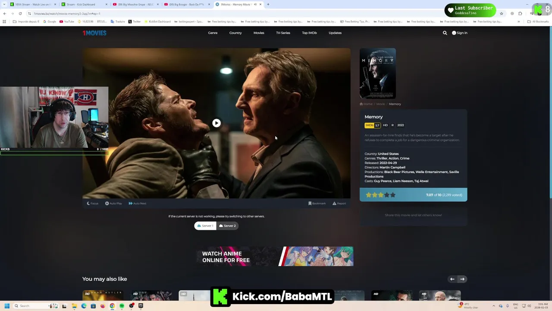
Task: Open the Movies menu item
Action: 259,33
